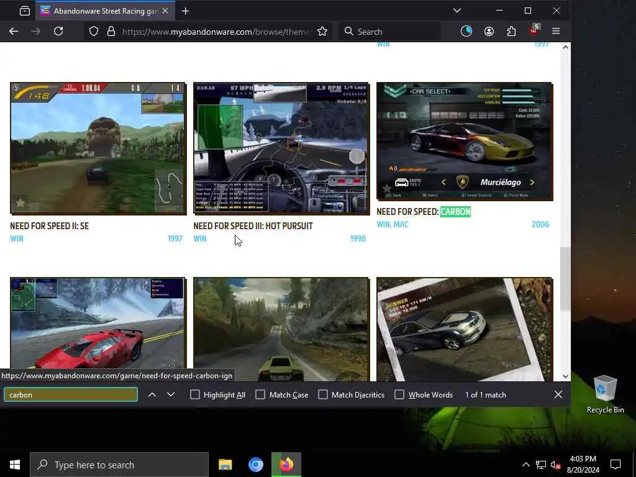Click the Firefox taskbar icon
The image size is (636, 477).
tap(286, 465)
